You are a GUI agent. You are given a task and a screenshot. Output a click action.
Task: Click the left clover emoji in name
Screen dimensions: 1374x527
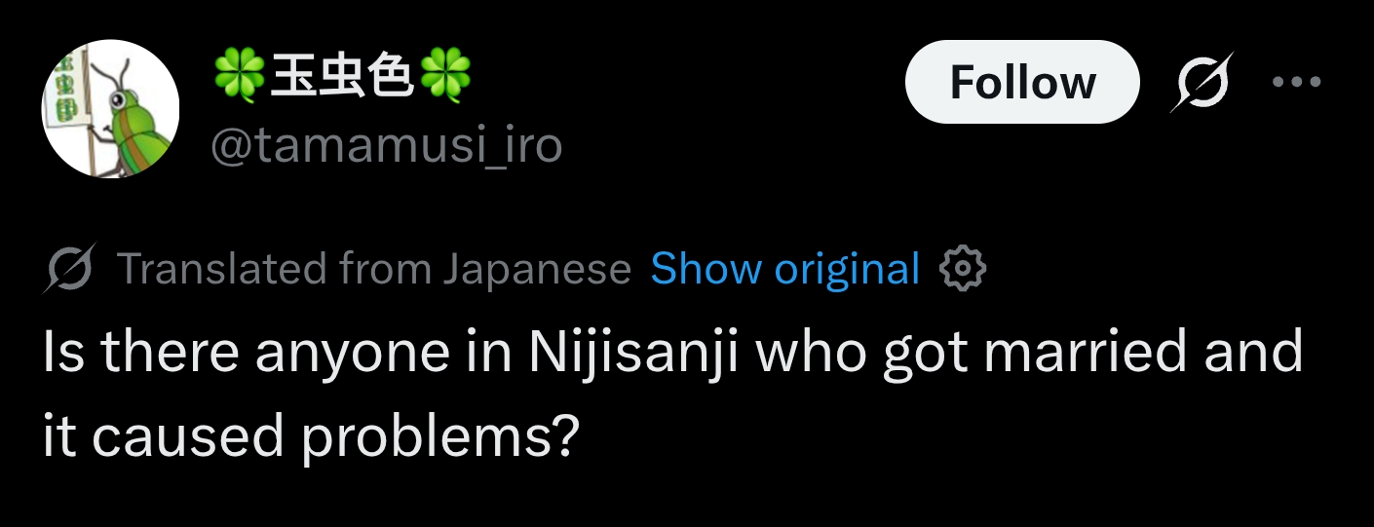pyautogui.click(x=240, y=77)
